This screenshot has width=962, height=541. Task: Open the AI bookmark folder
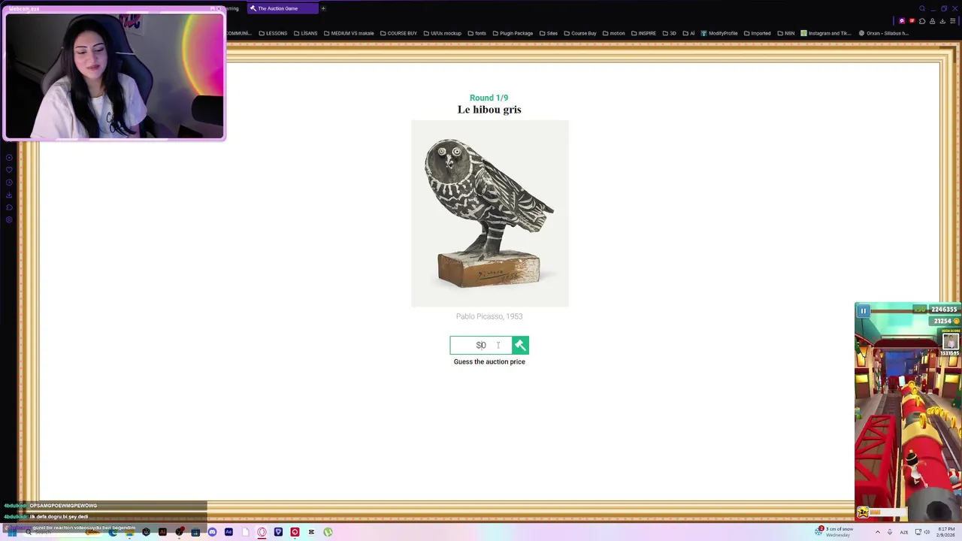(688, 33)
